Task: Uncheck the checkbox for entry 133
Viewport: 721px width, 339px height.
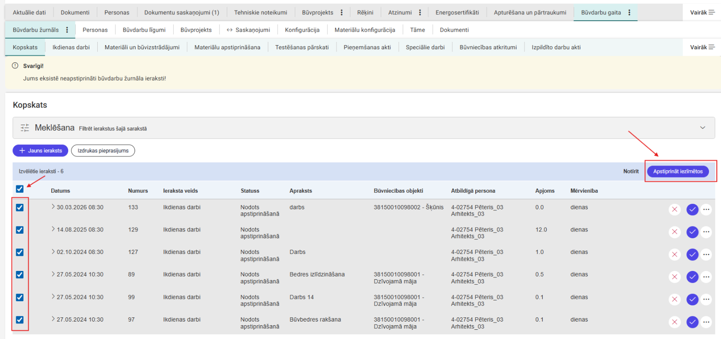Action: tap(20, 207)
